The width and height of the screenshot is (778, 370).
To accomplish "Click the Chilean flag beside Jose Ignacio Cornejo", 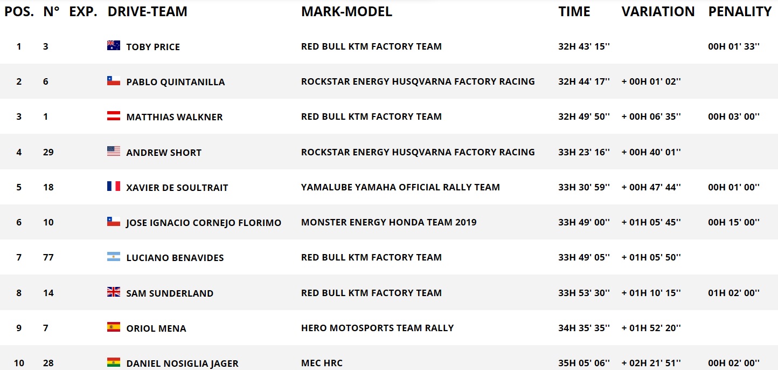I will 114,221.
